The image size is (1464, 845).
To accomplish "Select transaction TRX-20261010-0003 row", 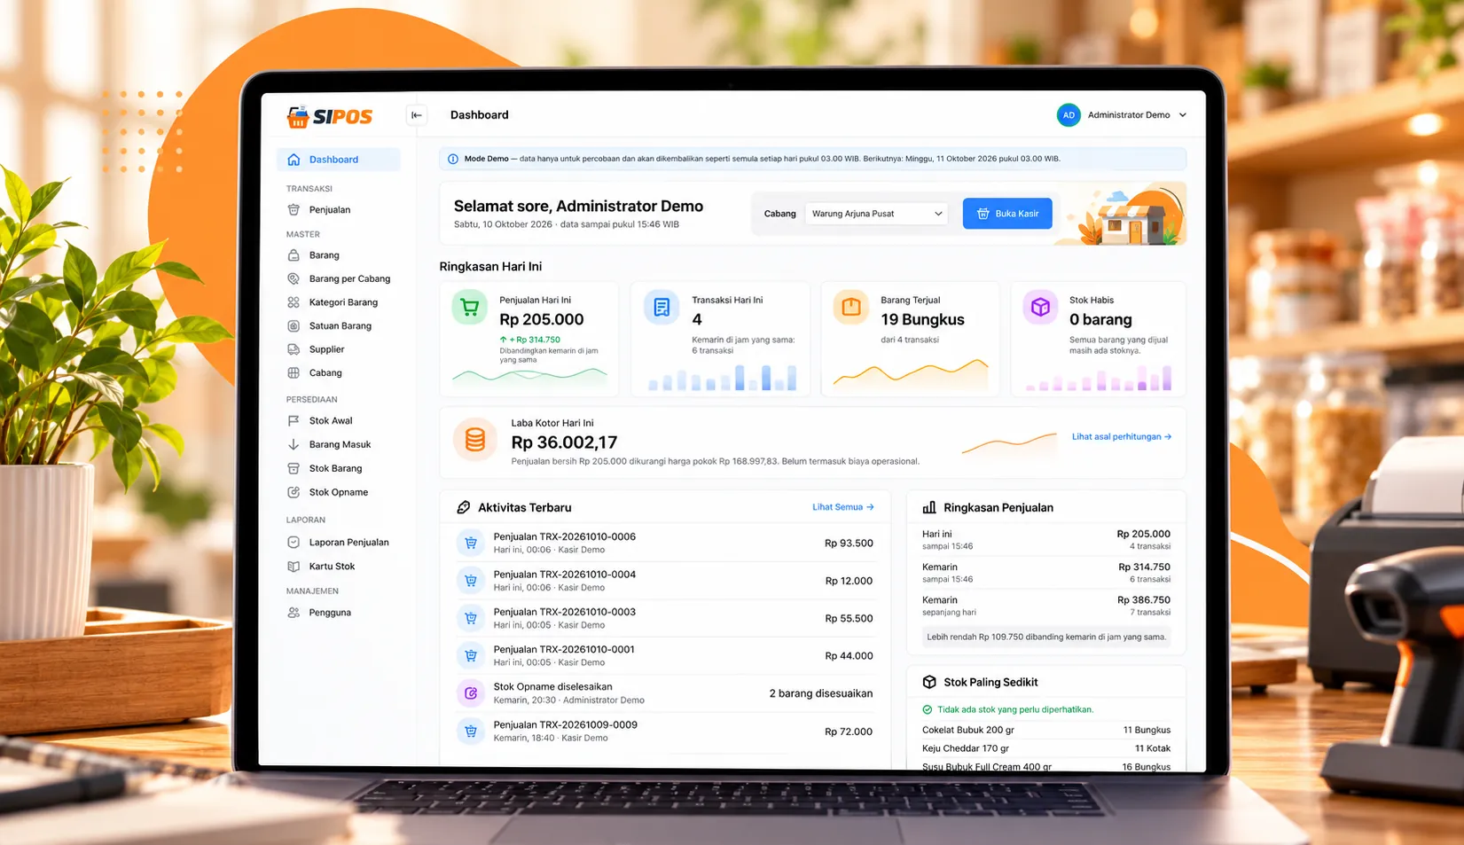I will click(x=665, y=618).
